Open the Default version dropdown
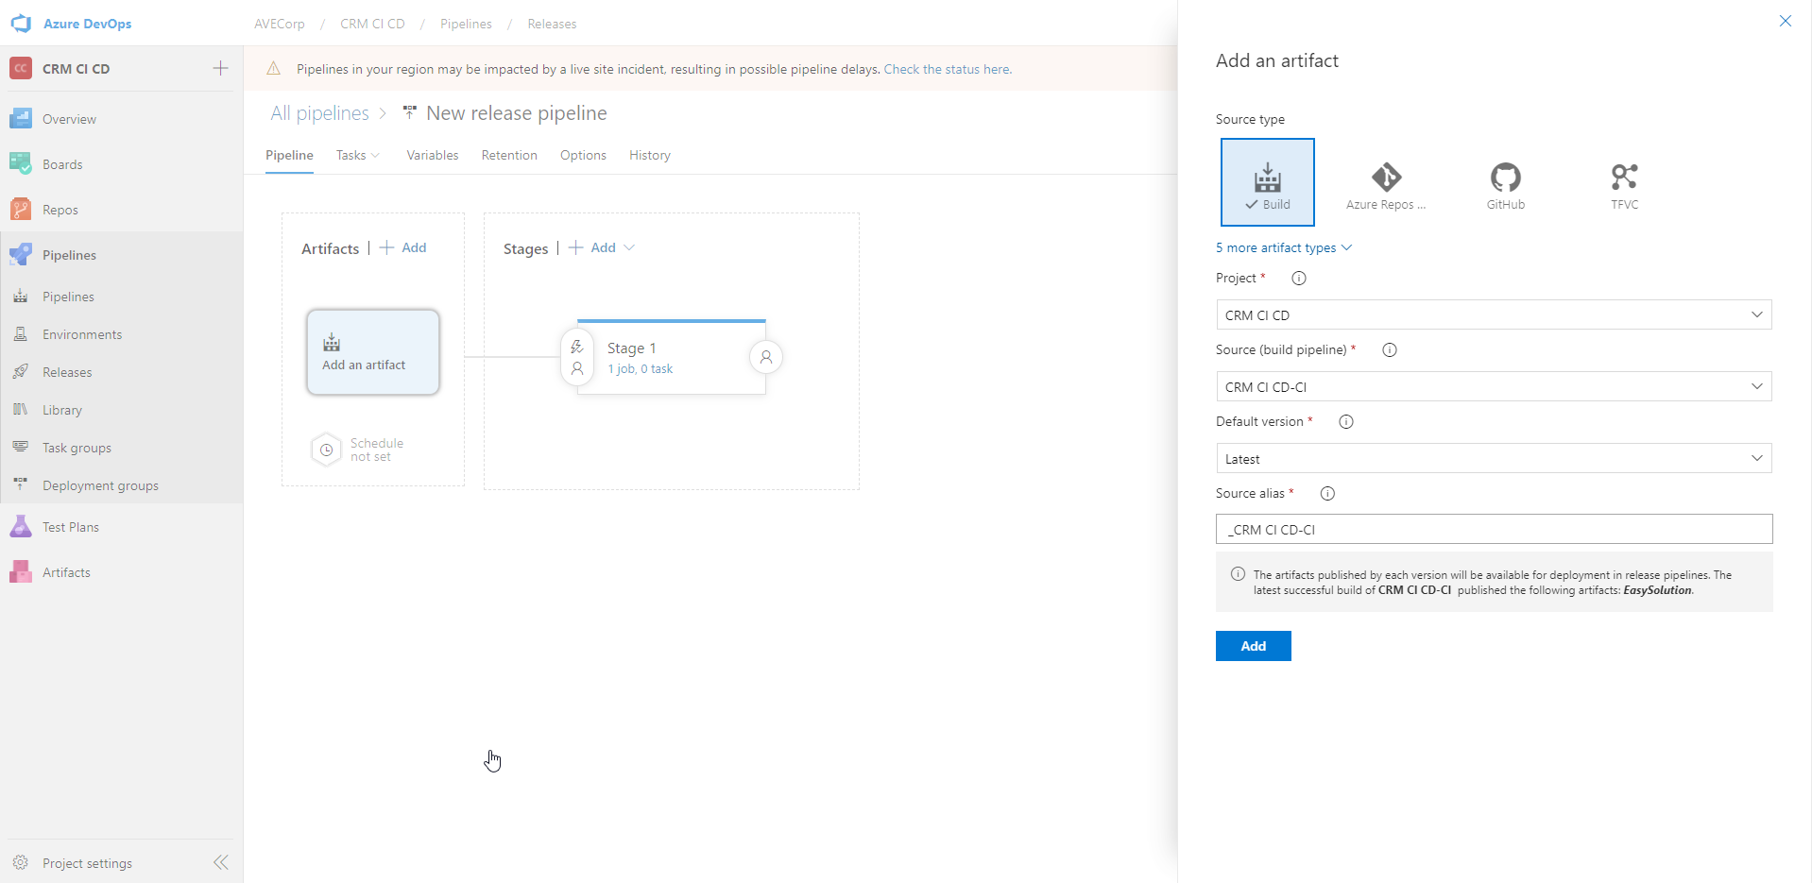 1493,458
